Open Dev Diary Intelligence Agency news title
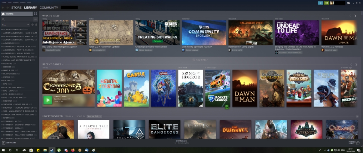The height and width of the screenshot is (153, 363). [59, 47]
